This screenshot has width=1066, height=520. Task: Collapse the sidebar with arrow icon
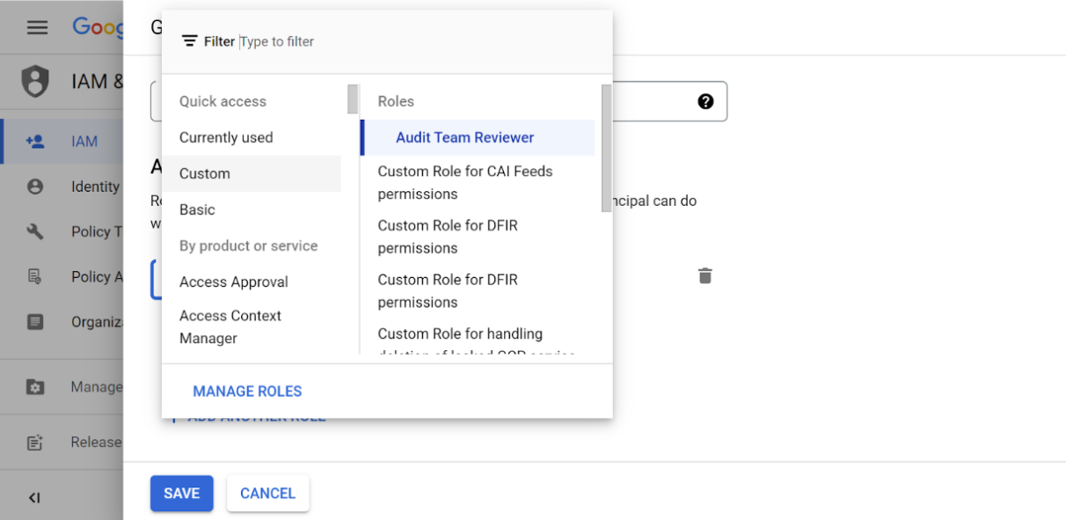point(34,498)
